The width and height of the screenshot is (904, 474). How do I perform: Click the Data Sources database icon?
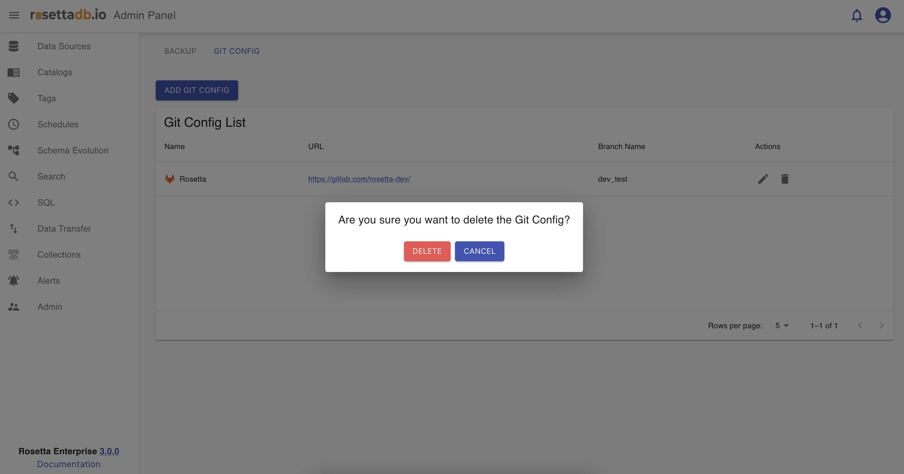point(14,46)
